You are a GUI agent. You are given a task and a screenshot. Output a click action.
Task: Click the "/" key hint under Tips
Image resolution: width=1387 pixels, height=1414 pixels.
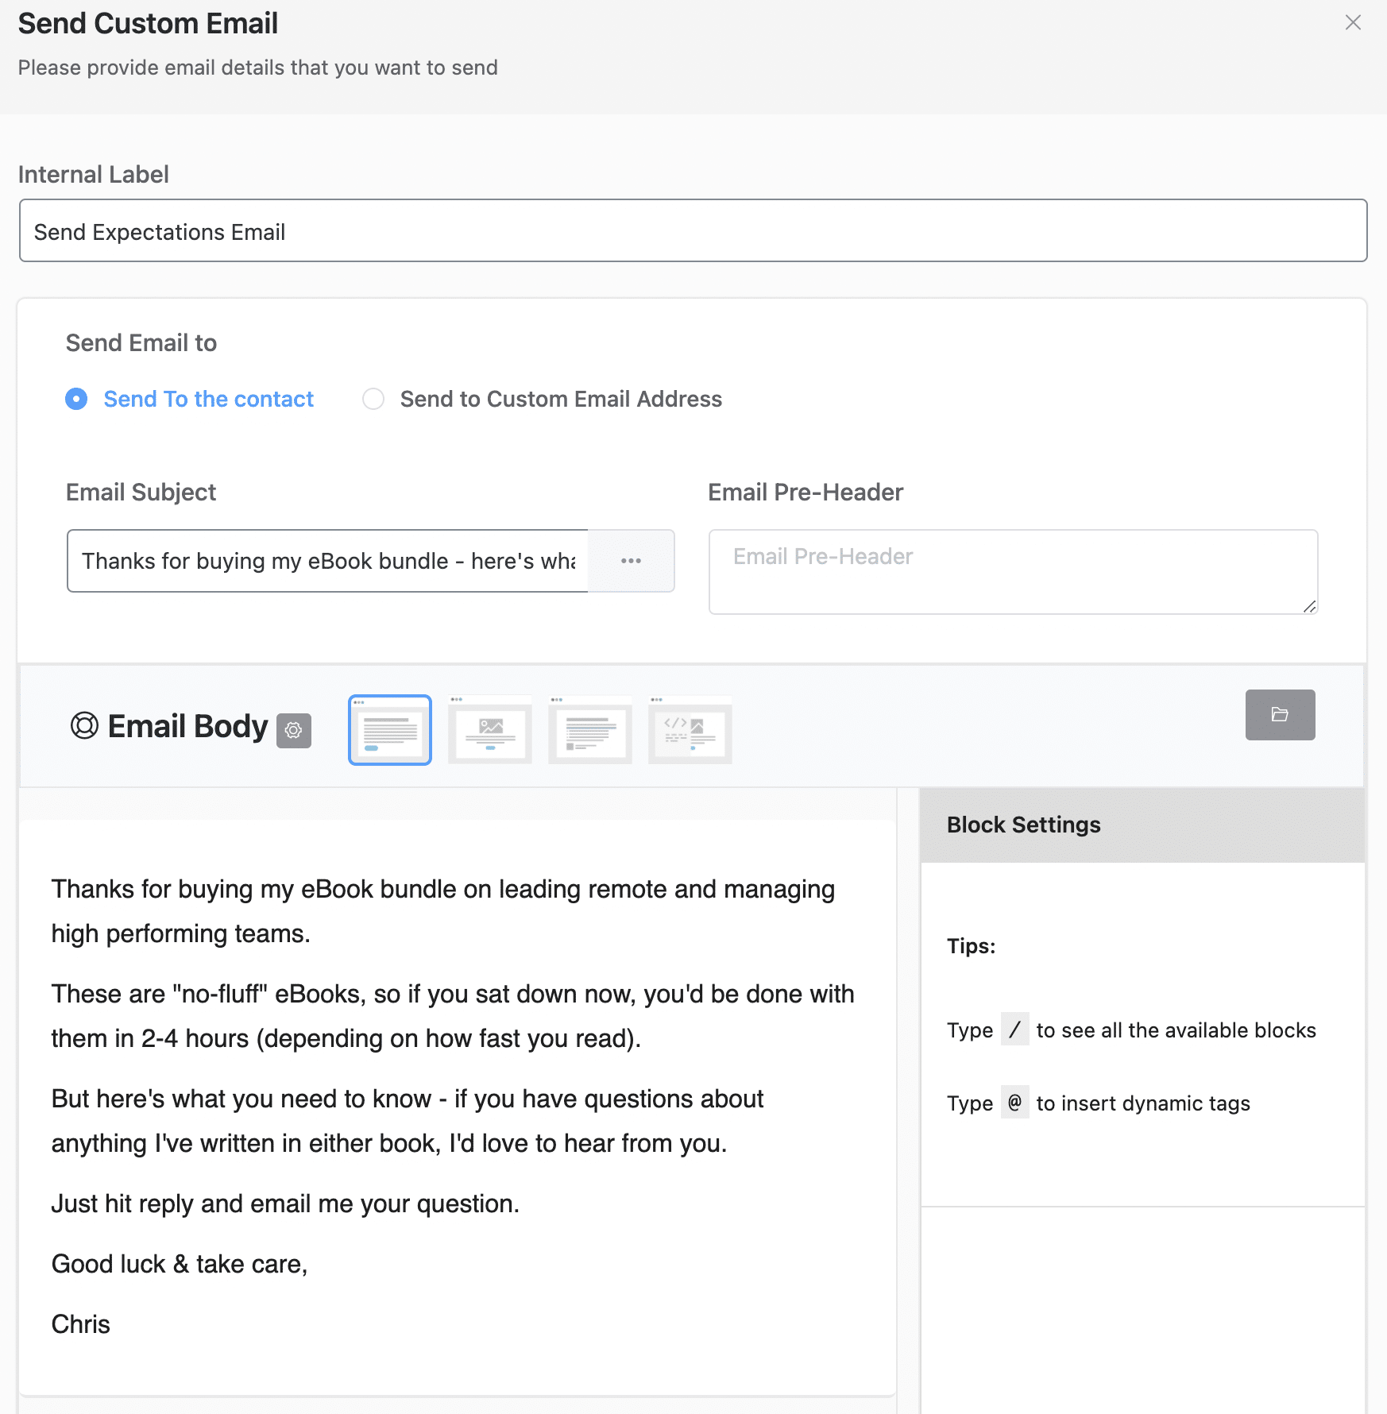pos(1014,1030)
